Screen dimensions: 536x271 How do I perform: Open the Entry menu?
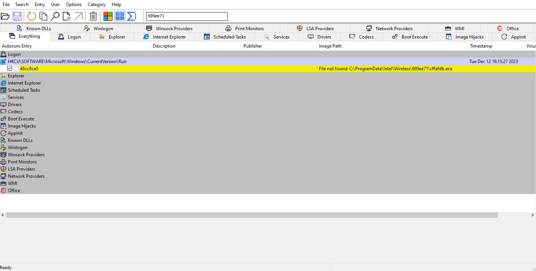point(40,5)
